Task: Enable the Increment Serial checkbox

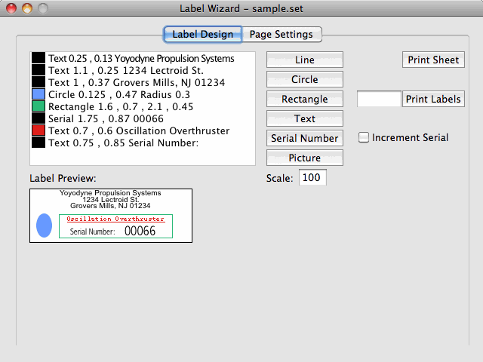Action: (364, 137)
